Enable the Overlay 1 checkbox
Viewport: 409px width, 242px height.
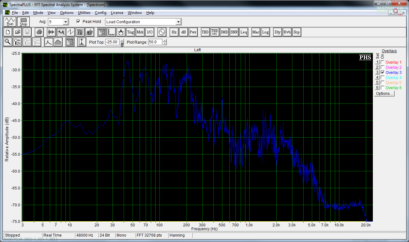[382, 62]
